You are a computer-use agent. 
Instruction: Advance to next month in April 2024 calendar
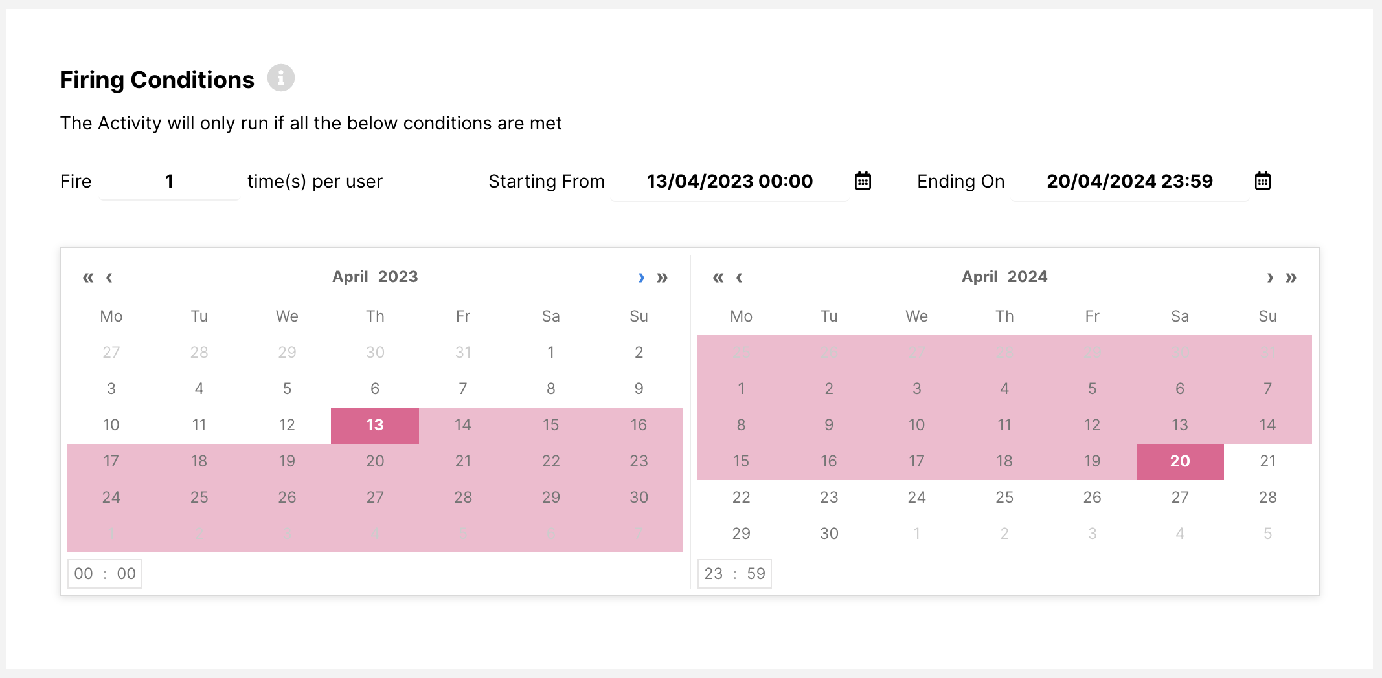point(1270,278)
